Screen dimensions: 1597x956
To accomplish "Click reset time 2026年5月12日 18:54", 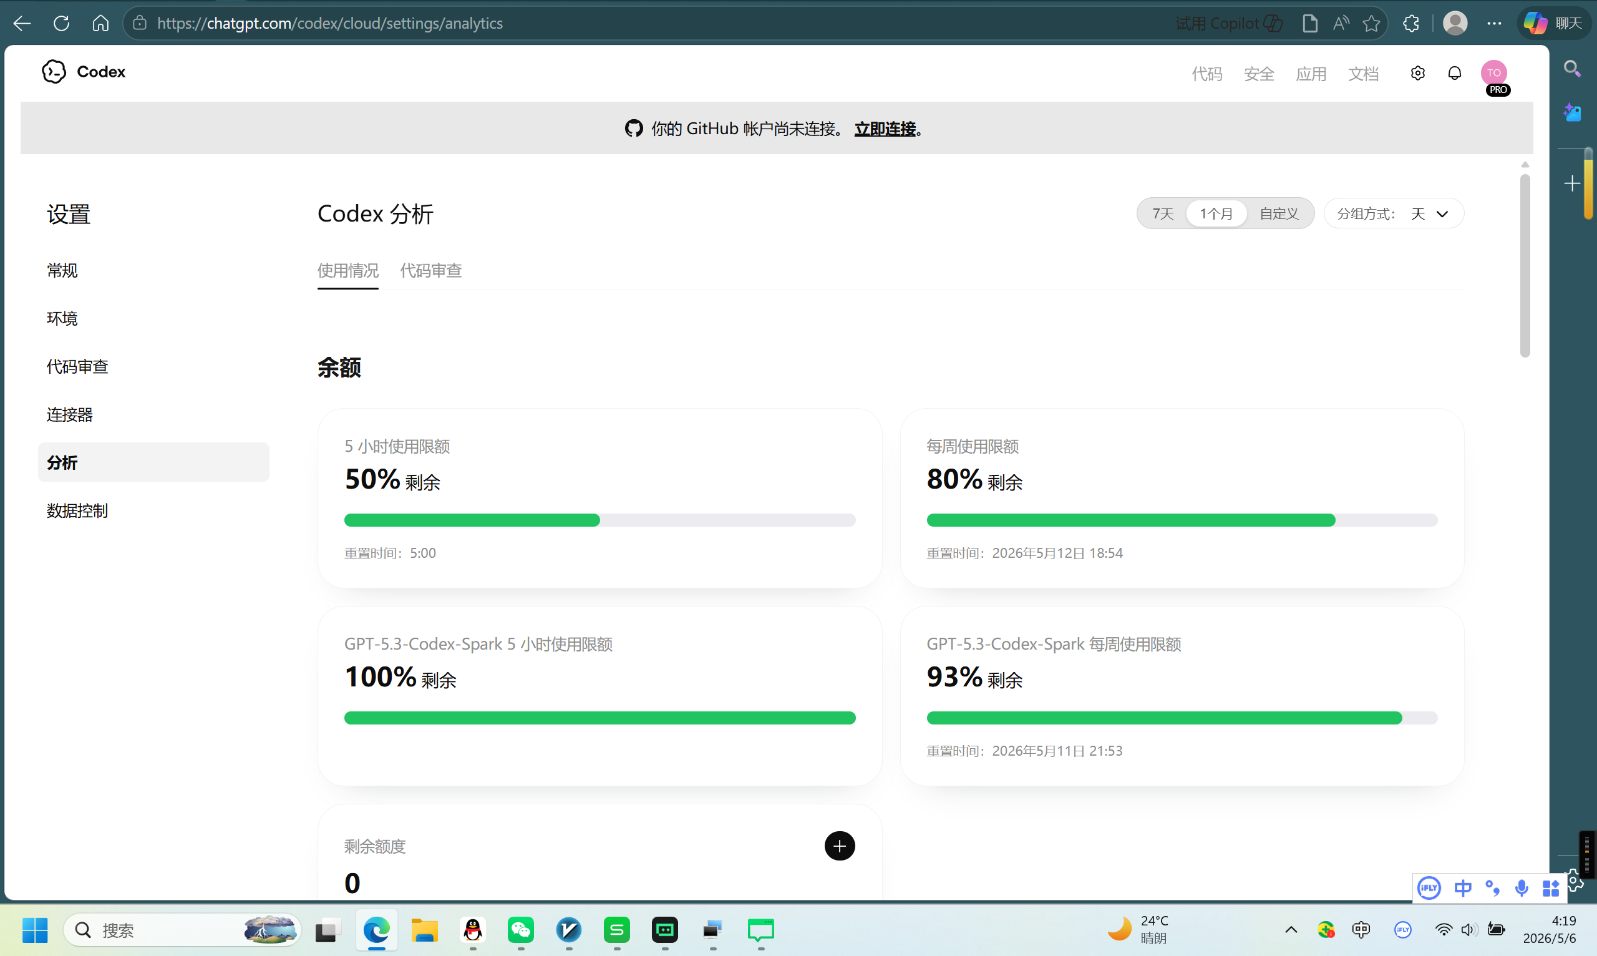I will click(1057, 553).
